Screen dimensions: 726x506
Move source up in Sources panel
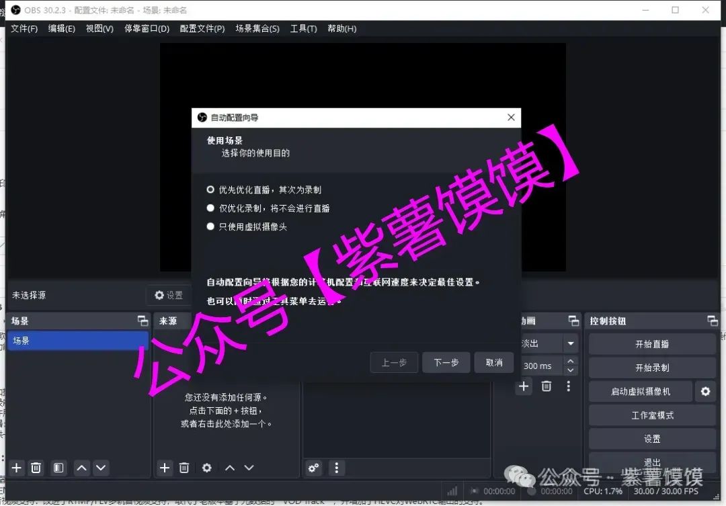[x=230, y=468]
